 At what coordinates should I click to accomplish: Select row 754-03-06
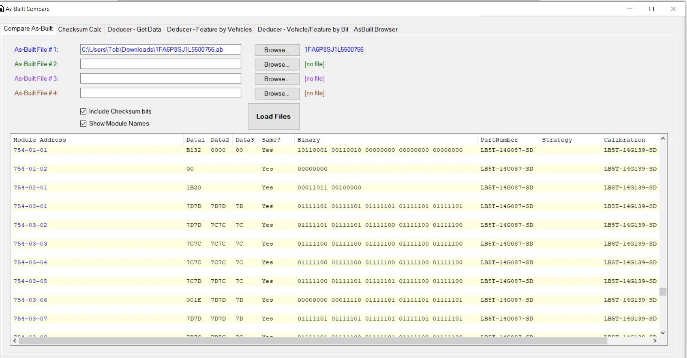pyautogui.click(x=335, y=300)
